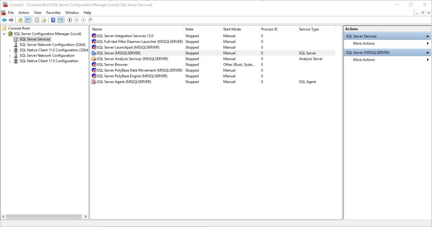
Task: Click SQL Server Launchpad service icon
Action: click(x=94, y=47)
